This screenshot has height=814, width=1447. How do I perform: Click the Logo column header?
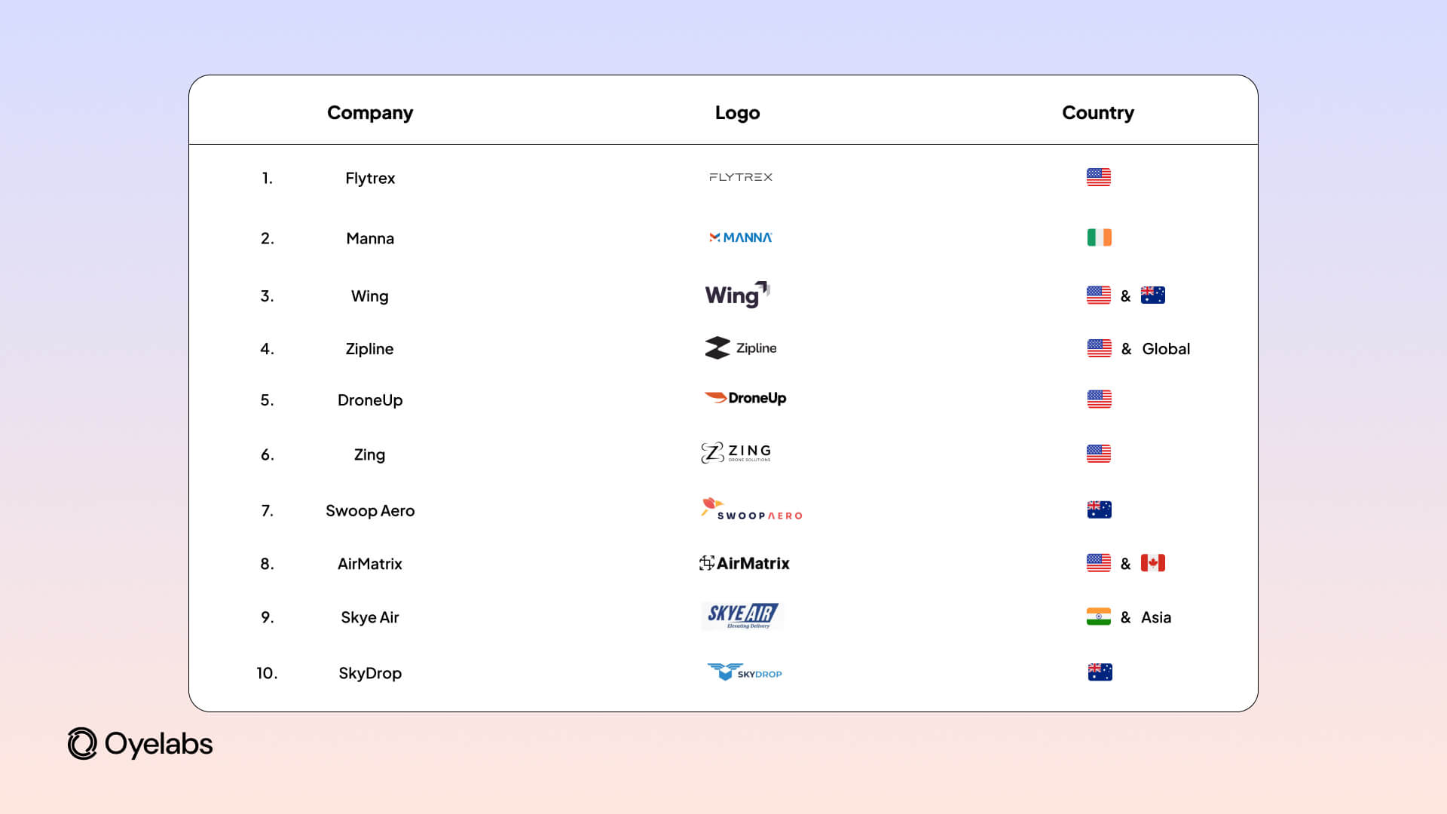(x=737, y=113)
